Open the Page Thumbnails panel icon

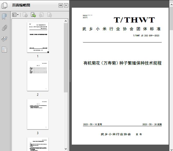(4, 5)
